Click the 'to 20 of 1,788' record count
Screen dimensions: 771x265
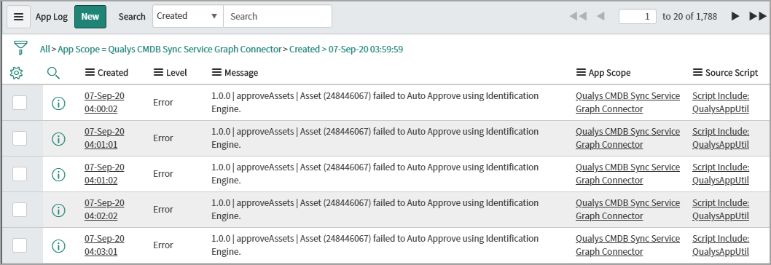689,16
